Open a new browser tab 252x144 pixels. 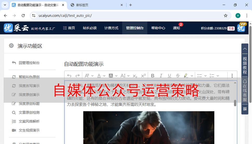[131, 5]
